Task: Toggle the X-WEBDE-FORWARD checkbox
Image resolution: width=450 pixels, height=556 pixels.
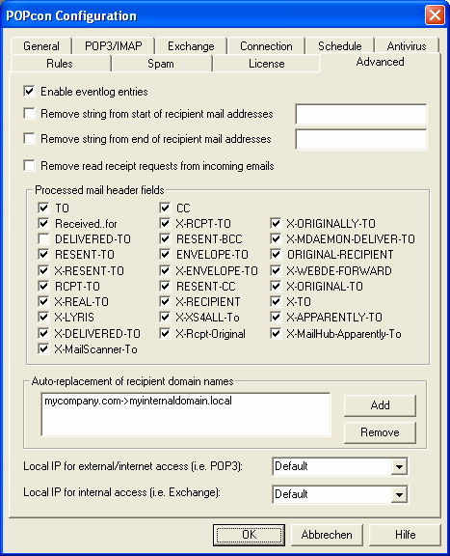Action: click(276, 270)
